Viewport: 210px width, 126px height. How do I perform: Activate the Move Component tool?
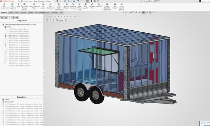click(51, 6)
